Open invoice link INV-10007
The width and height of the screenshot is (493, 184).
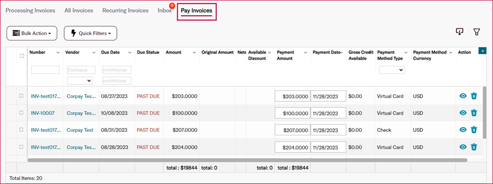[43, 113]
